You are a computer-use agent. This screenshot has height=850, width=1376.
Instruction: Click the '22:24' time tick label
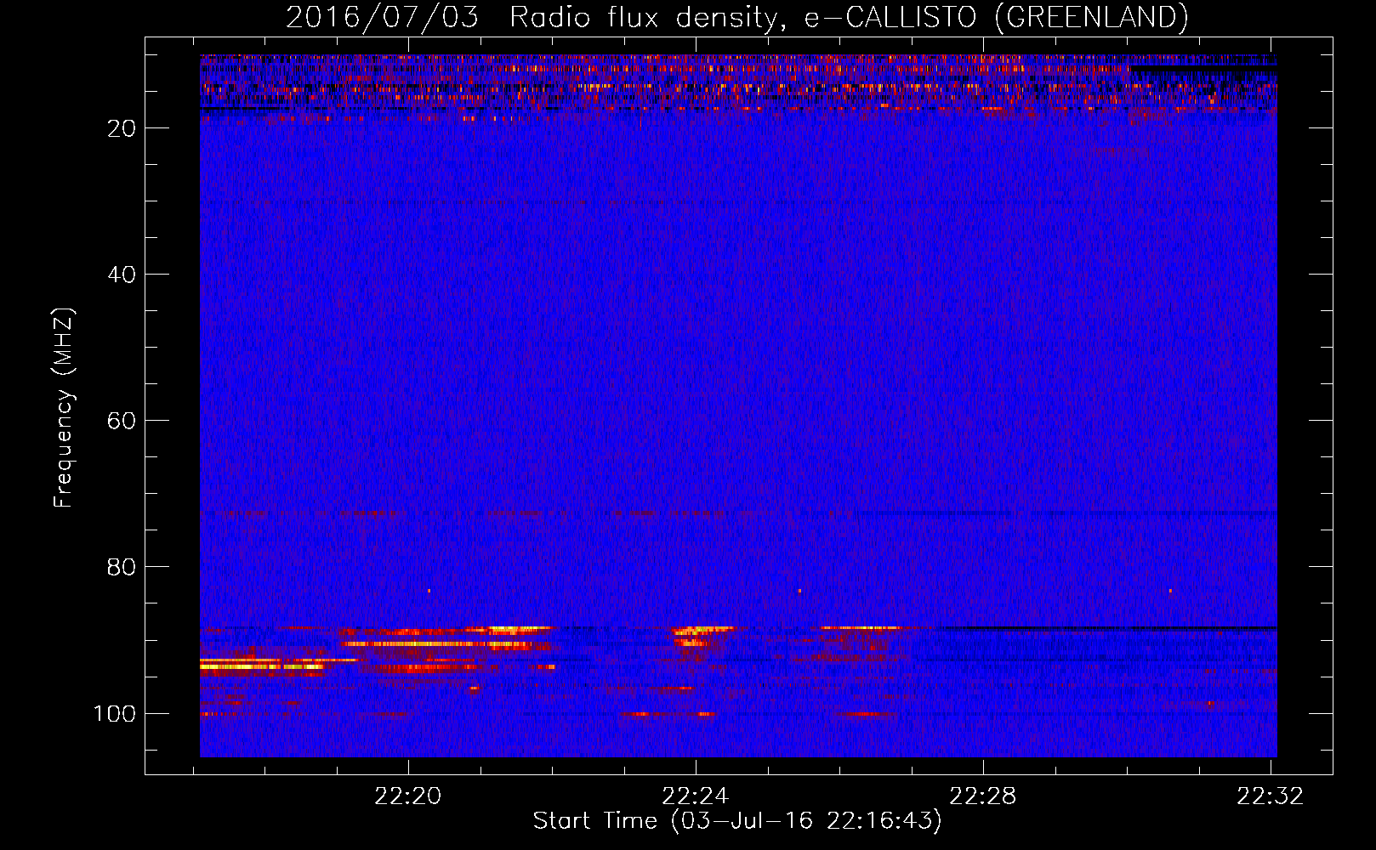point(696,796)
